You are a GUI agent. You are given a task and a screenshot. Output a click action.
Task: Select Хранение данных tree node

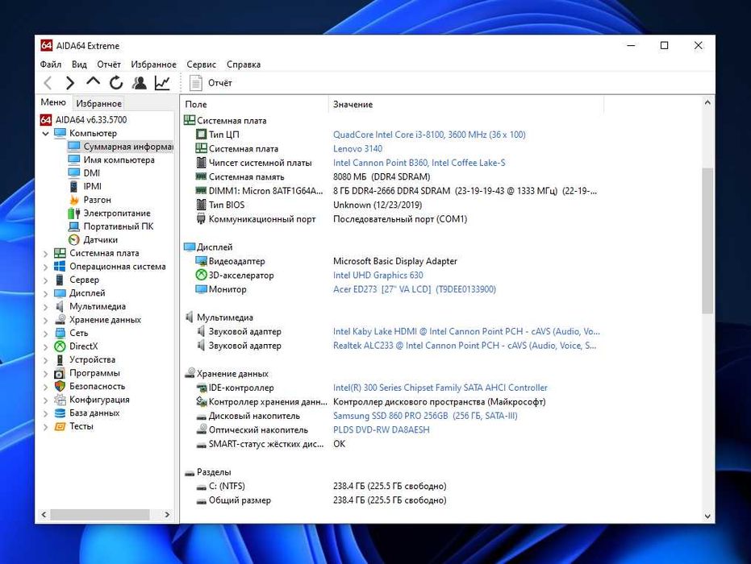click(x=98, y=320)
